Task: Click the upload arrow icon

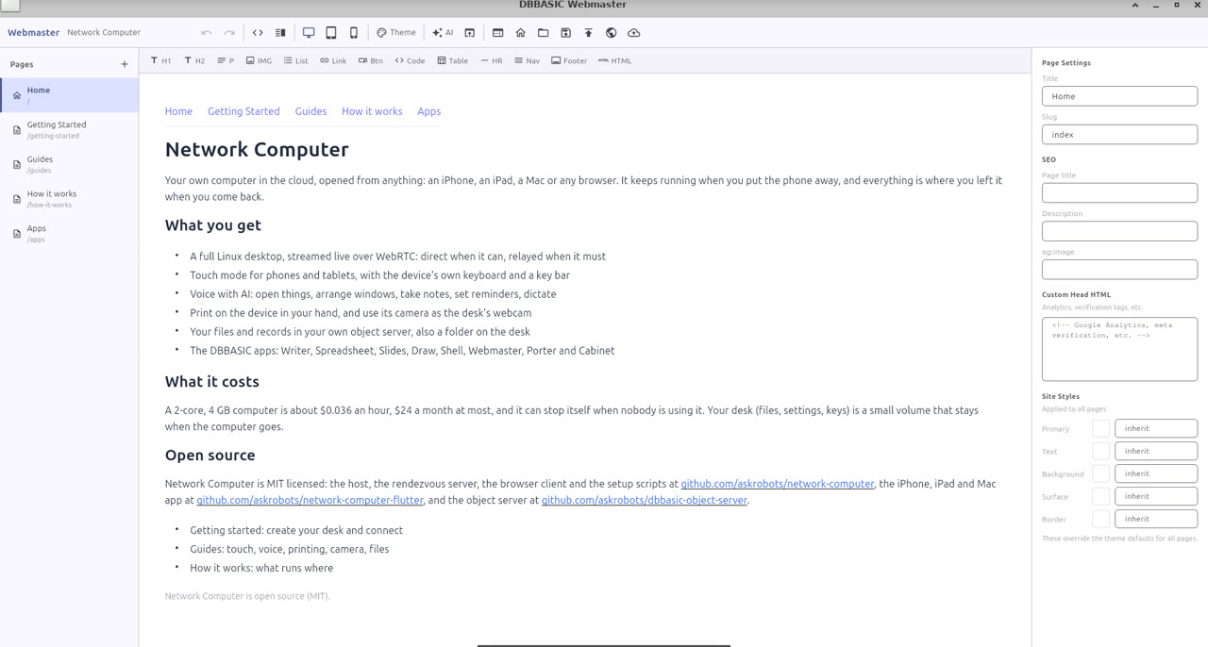Action: click(589, 33)
